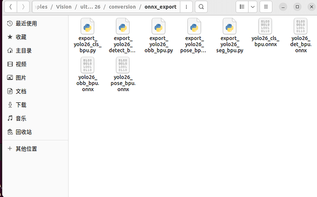Minimize the file manager window
The width and height of the screenshot is (317, 197).
click(x=283, y=7)
